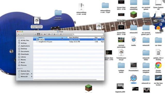The width and height of the screenshot is (165, 93).
Task: Select the grass block icon below Finder window
Action: 88,88
